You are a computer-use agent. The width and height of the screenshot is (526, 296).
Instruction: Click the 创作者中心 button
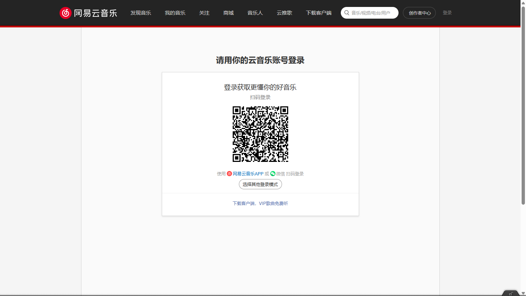pos(419,13)
